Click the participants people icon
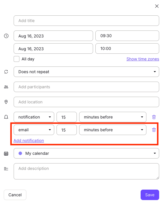The width and height of the screenshot is (167, 205). click(x=6, y=87)
